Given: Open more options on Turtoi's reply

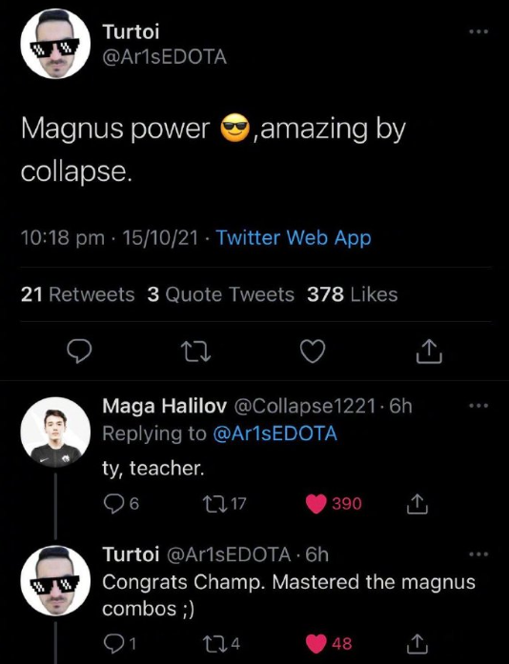Looking at the screenshot, I should (478, 553).
